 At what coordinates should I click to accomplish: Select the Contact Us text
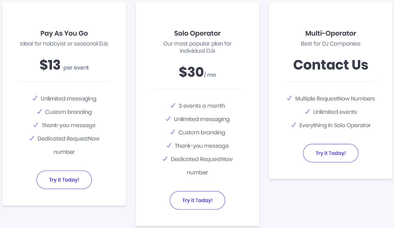tap(330, 65)
